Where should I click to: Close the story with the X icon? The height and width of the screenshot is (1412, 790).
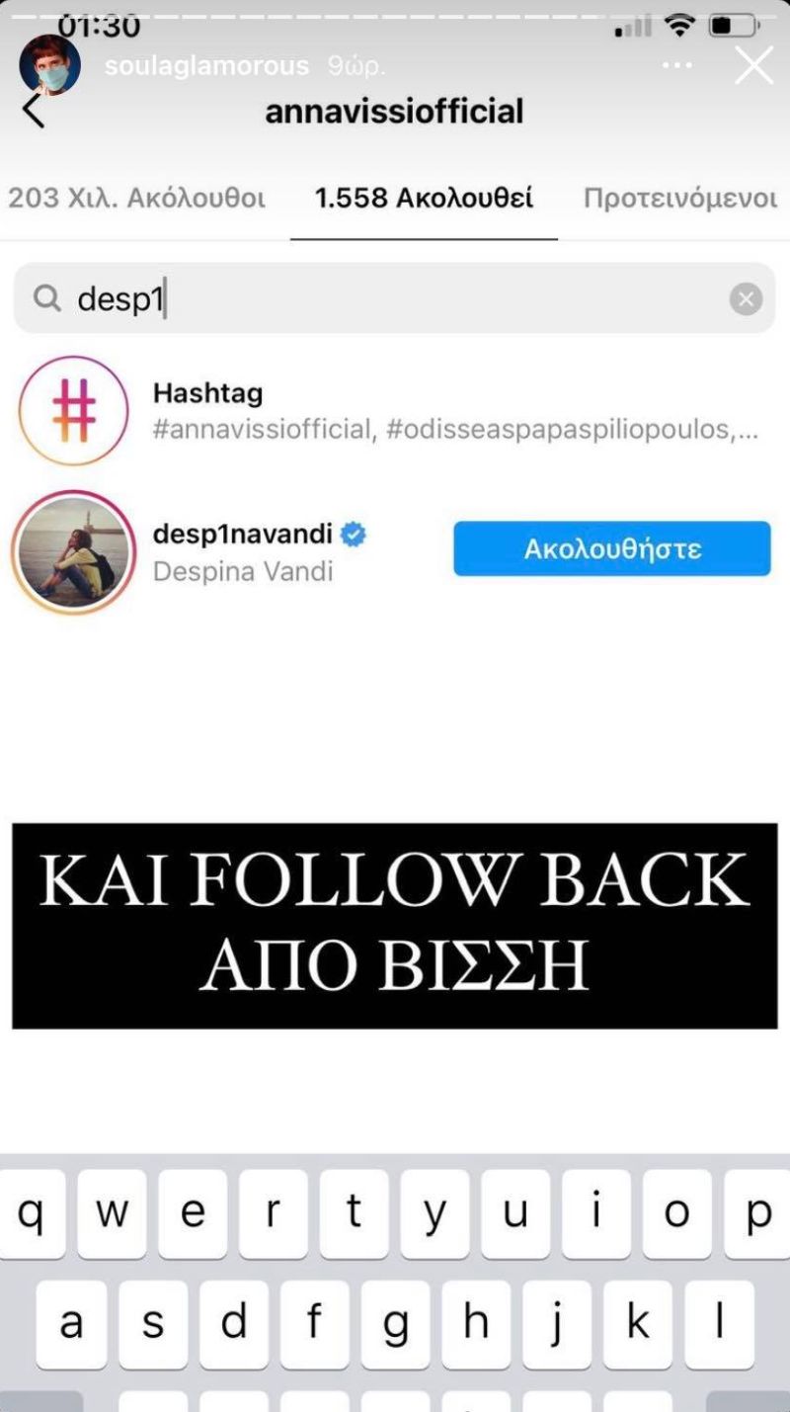coord(754,65)
